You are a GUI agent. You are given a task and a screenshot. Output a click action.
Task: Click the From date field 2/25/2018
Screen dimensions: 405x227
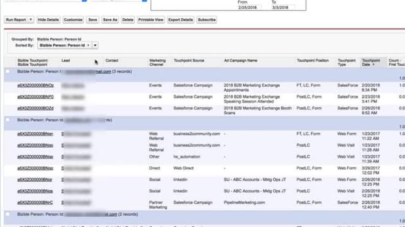(249, 8)
